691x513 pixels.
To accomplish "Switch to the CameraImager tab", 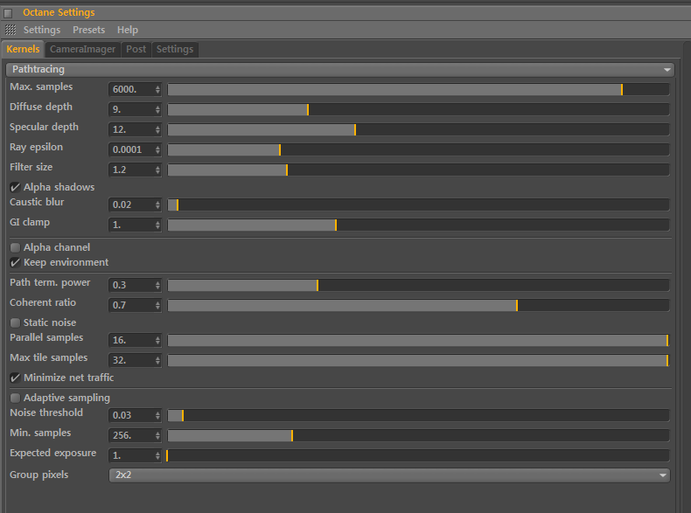I will [82, 49].
